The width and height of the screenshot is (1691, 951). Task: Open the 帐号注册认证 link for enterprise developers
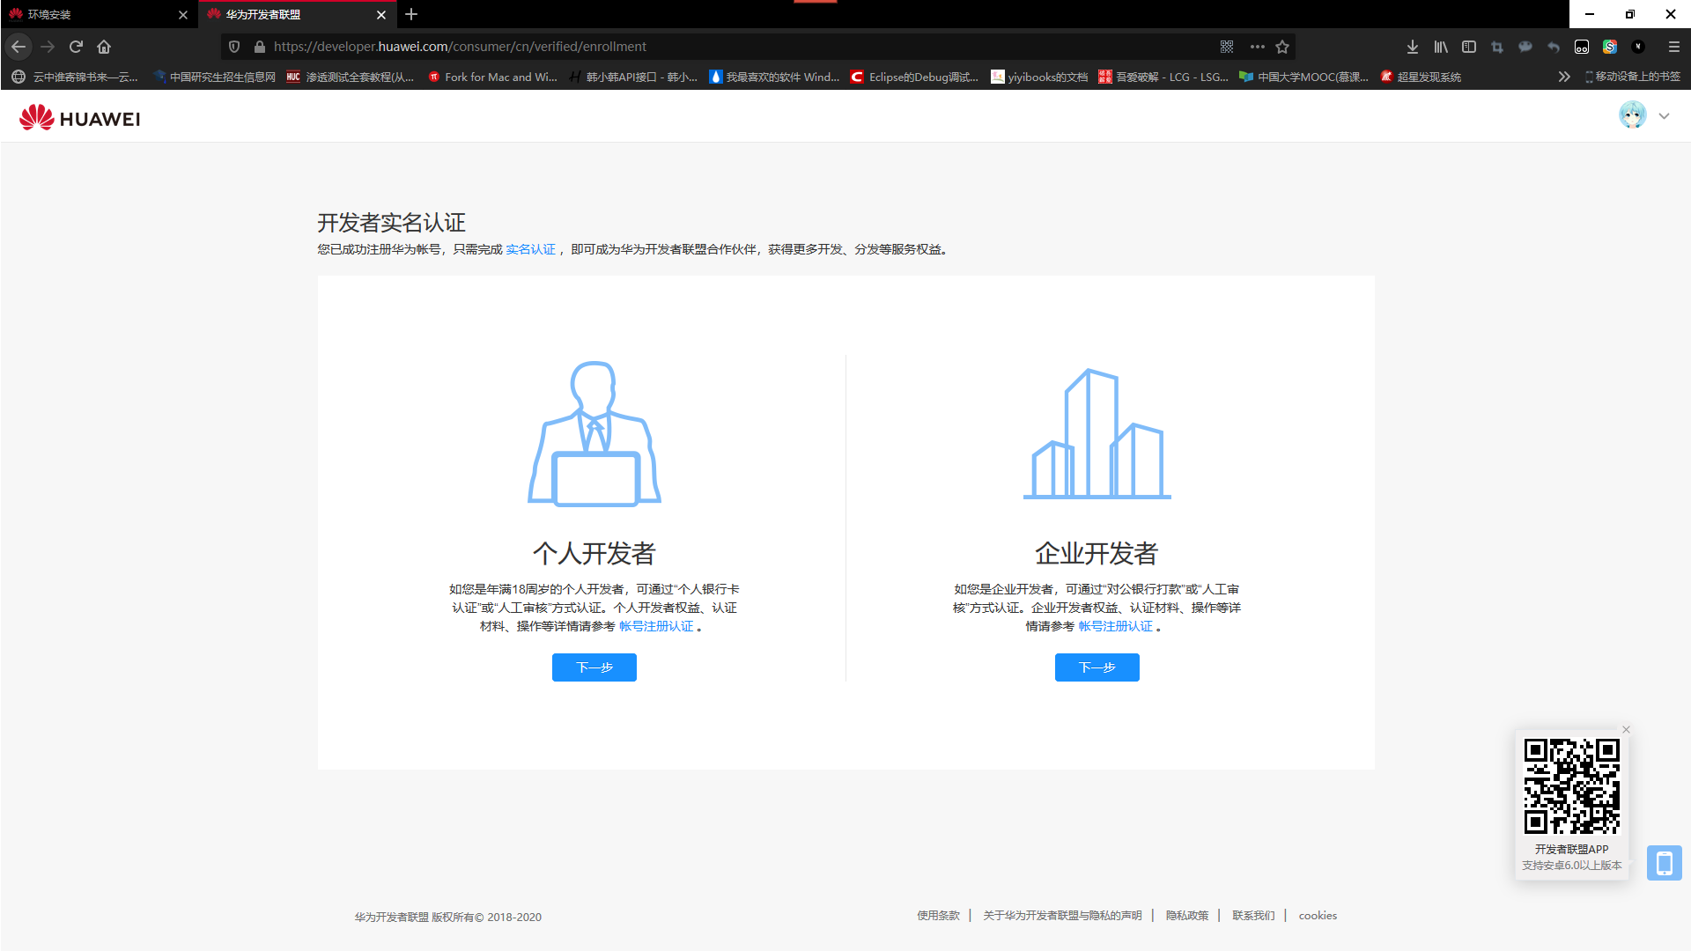pyautogui.click(x=1115, y=626)
